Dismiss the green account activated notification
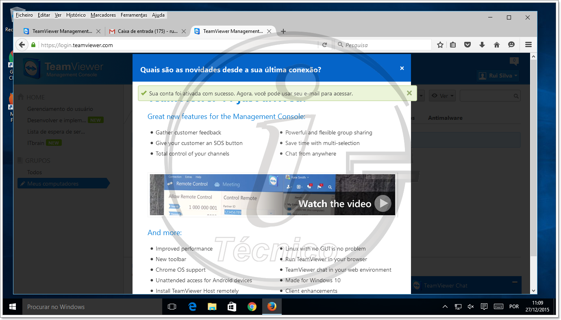The image size is (561, 320). [x=409, y=93]
